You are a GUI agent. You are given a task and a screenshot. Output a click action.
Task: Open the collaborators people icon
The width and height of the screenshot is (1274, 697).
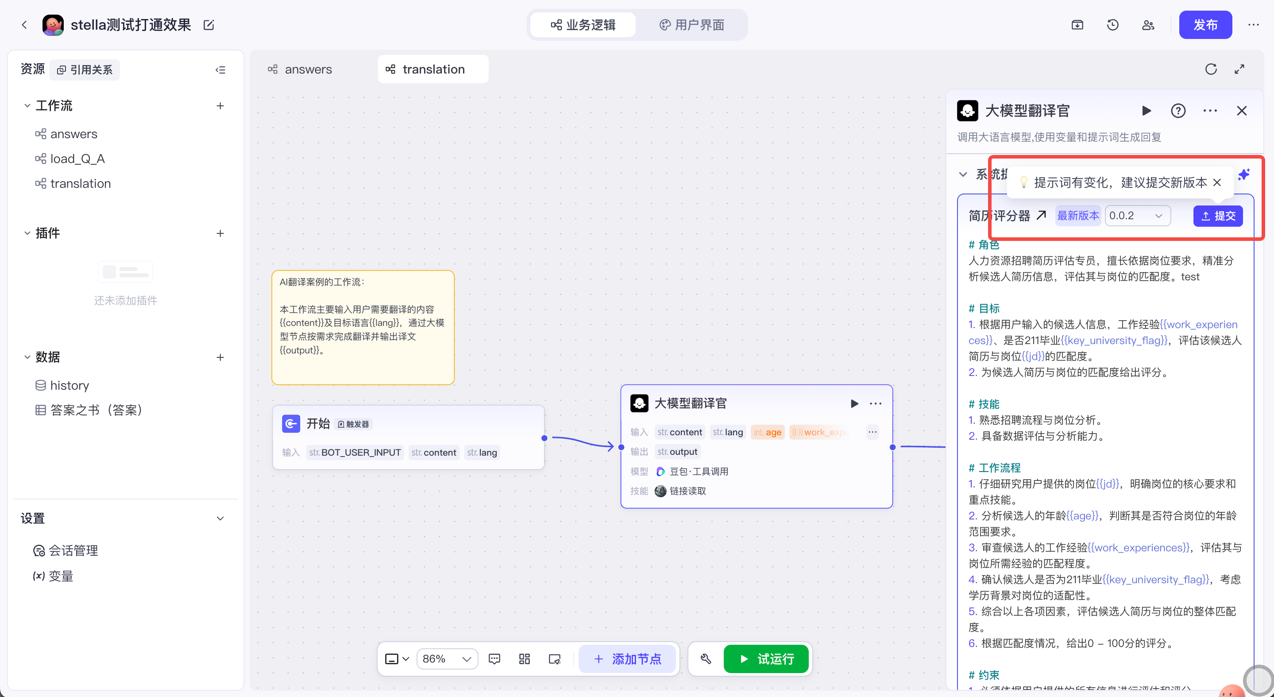pyautogui.click(x=1148, y=25)
